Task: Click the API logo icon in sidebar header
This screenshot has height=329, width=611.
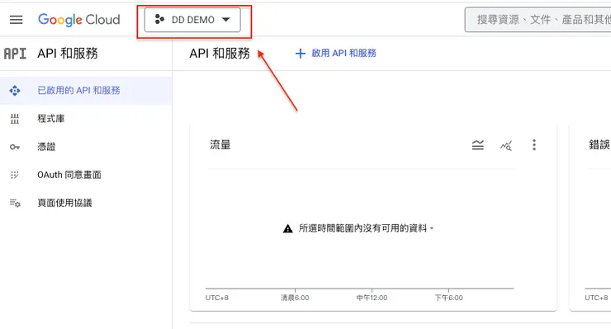Action: tap(15, 54)
